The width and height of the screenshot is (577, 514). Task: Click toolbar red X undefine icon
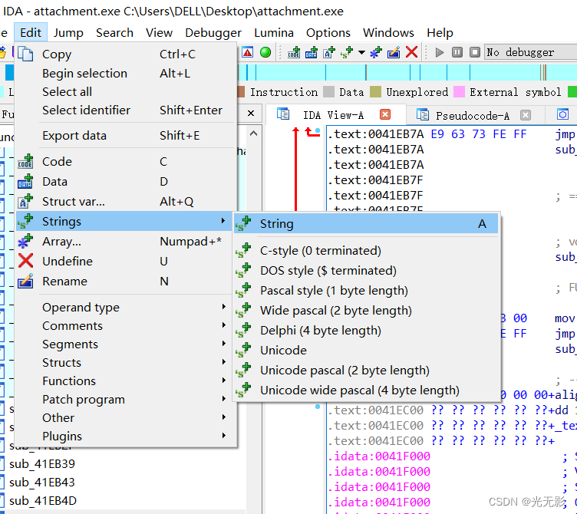tap(411, 52)
